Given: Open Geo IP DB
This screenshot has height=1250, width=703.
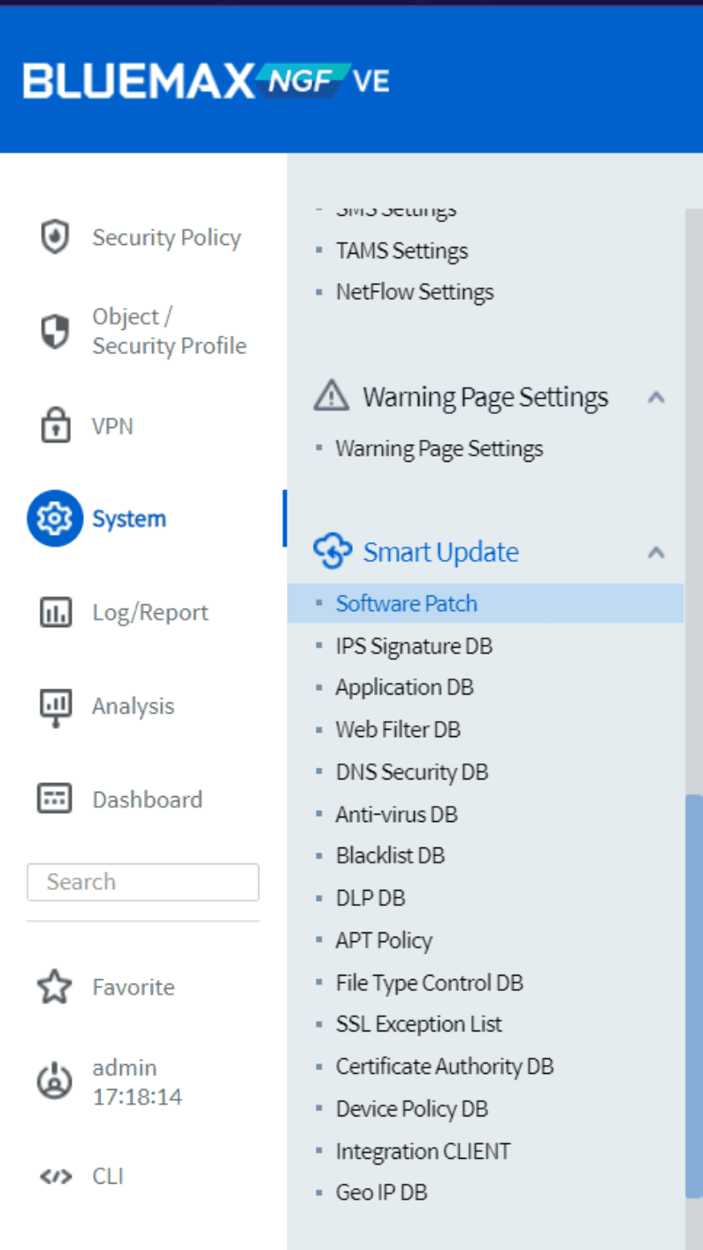Looking at the screenshot, I should [x=381, y=1192].
